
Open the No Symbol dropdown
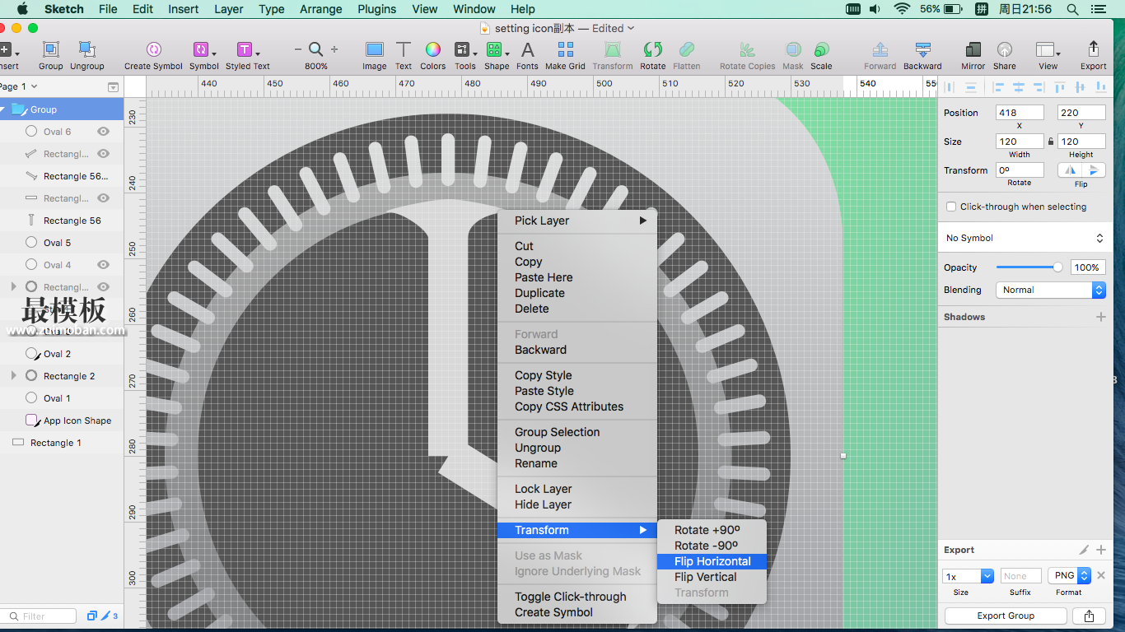pos(1024,238)
